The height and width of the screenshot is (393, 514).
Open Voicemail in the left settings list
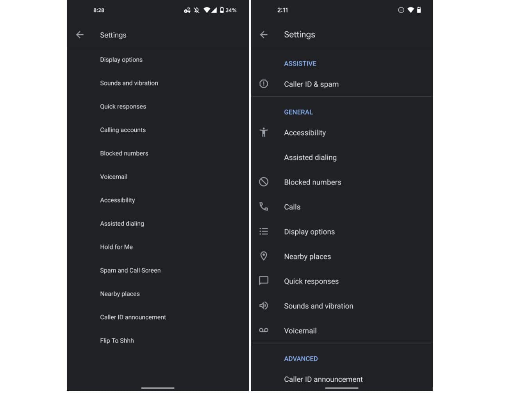point(114,177)
